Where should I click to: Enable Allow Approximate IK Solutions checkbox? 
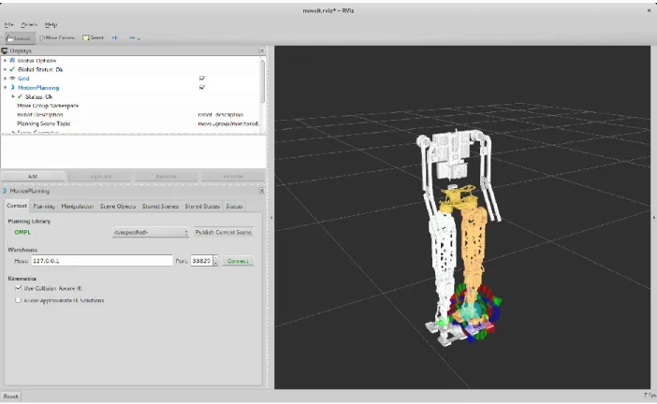point(18,300)
